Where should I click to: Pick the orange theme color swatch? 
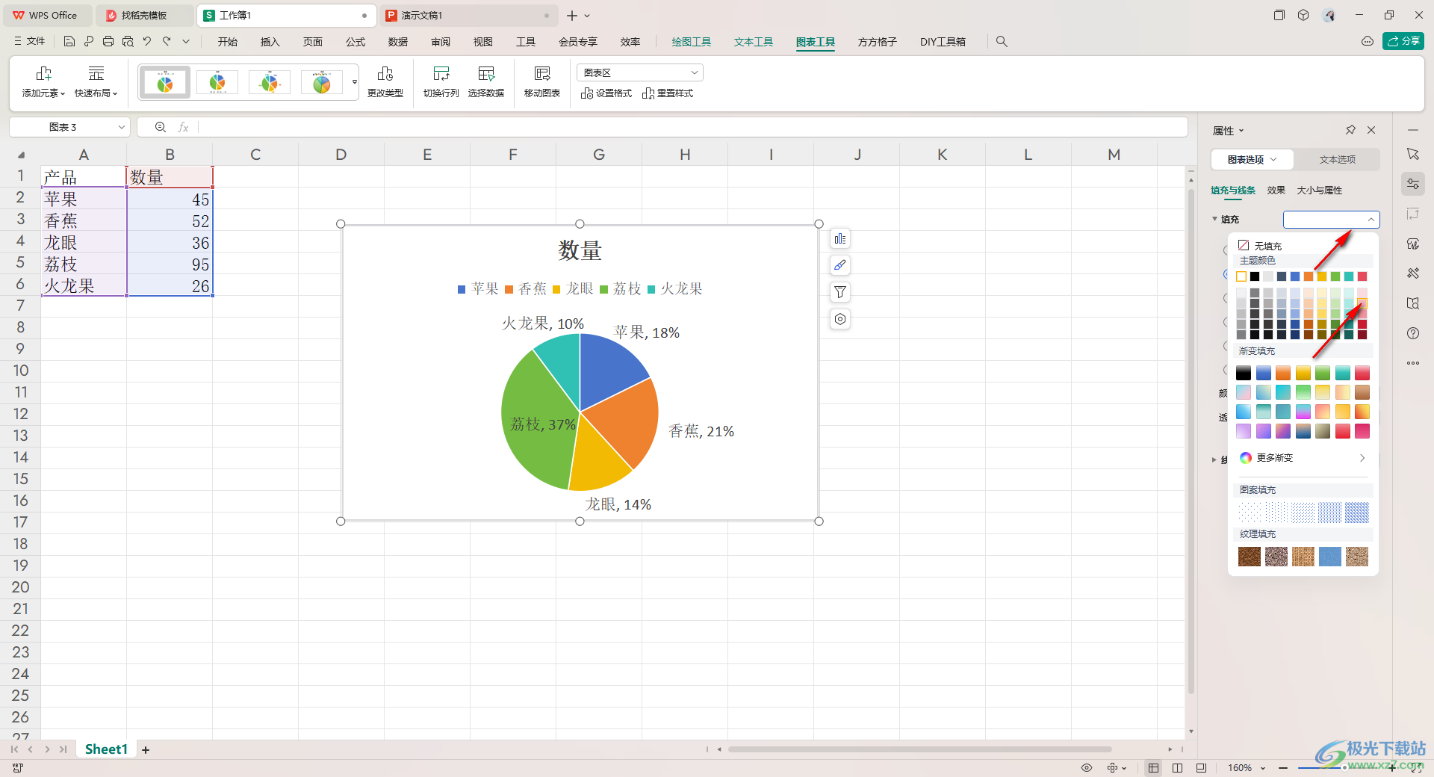1309,276
